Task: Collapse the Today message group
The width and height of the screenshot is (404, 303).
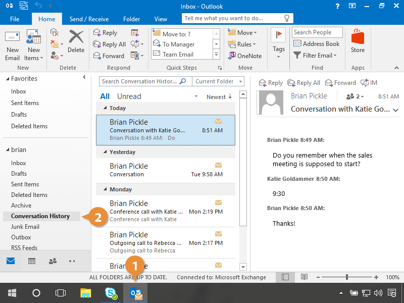Action: click(105, 108)
